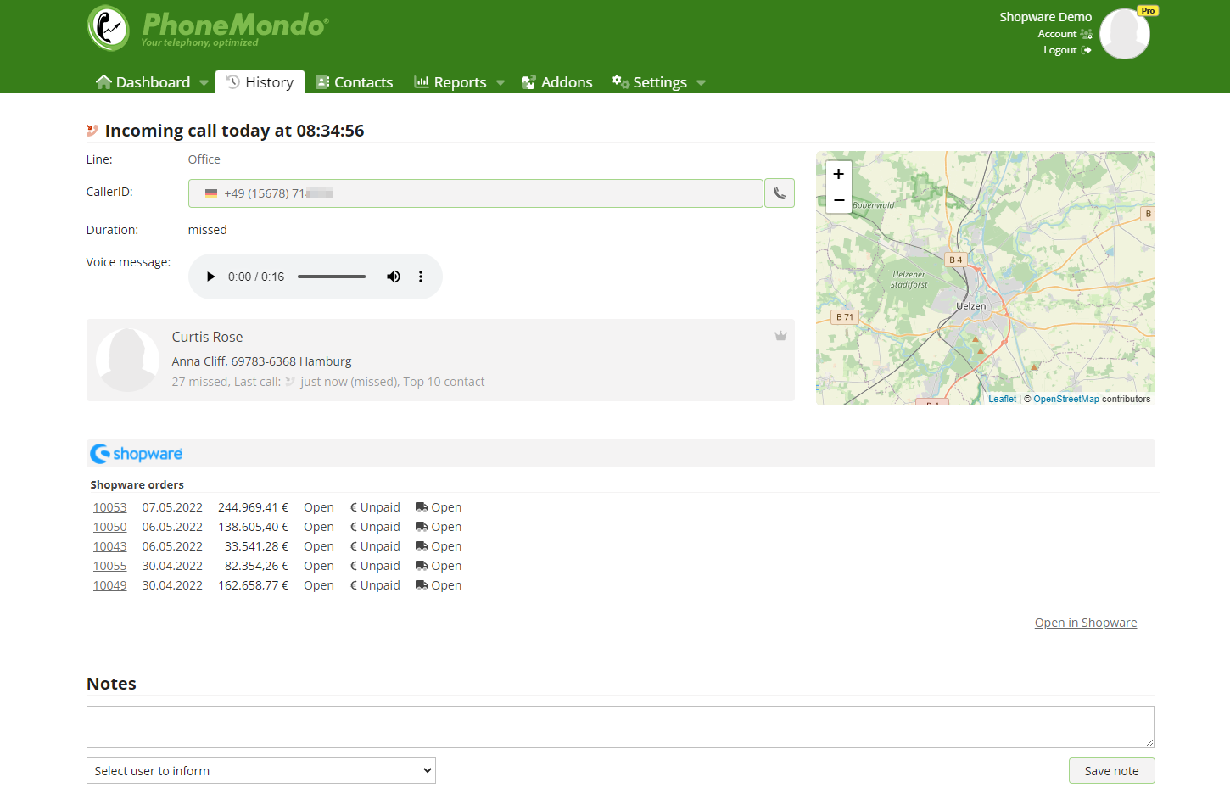Click the amount 244.969,41 €

click(253, 507)
